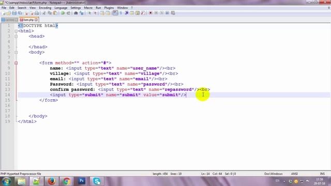
Task: Toggle the Indent Guide toolbar icon
Action: (x=127, y=13)
